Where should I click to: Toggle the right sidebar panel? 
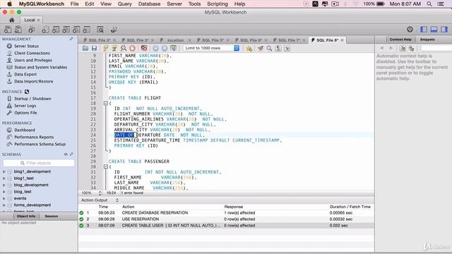click(x=444, y=29)
